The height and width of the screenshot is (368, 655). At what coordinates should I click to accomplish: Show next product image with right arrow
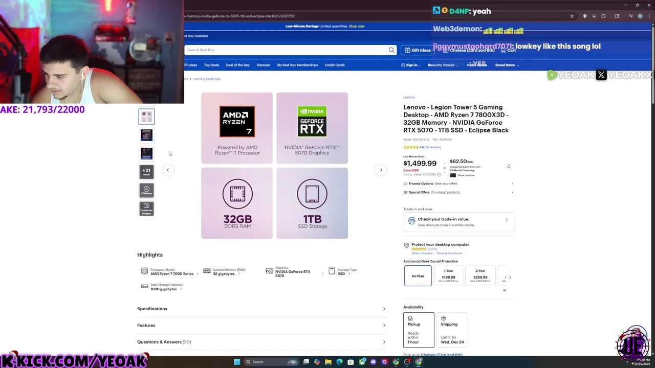pyautogui.click(x=381, y=170)
